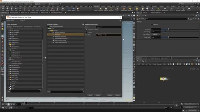Image resolution: width=200 pixels, height=112 pixels.
Task: Open the Windows menu
Action: pyautogui.click(x=20, y=4)
